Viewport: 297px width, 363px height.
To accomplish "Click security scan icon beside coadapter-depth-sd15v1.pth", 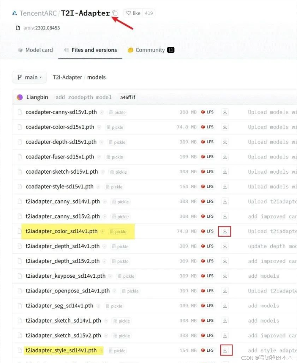I will tap(101, 142).
